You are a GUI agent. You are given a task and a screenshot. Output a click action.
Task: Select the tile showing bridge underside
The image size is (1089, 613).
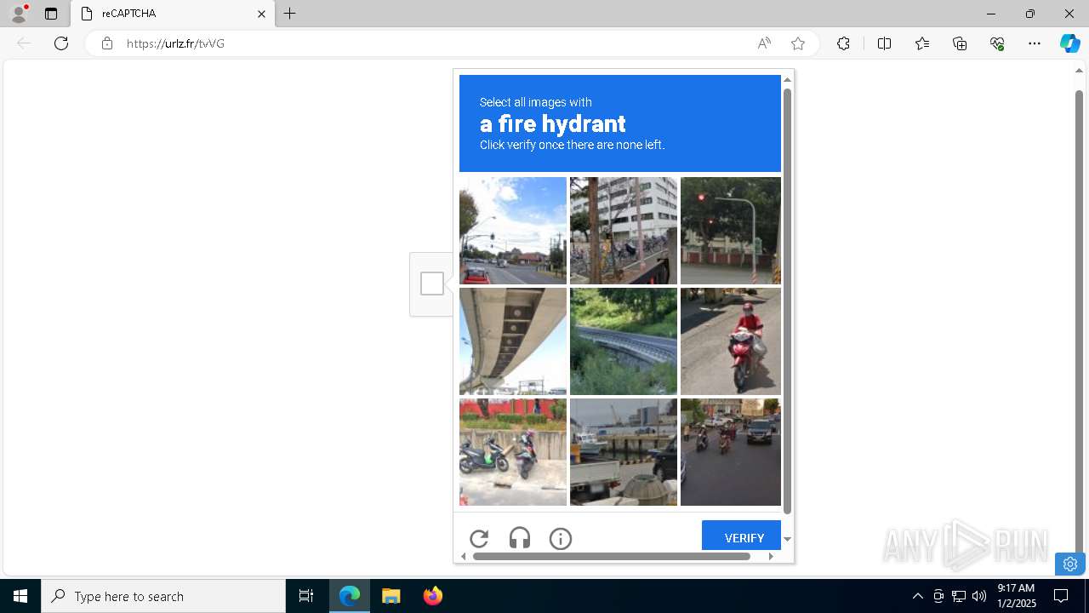(x=513, y=341)
